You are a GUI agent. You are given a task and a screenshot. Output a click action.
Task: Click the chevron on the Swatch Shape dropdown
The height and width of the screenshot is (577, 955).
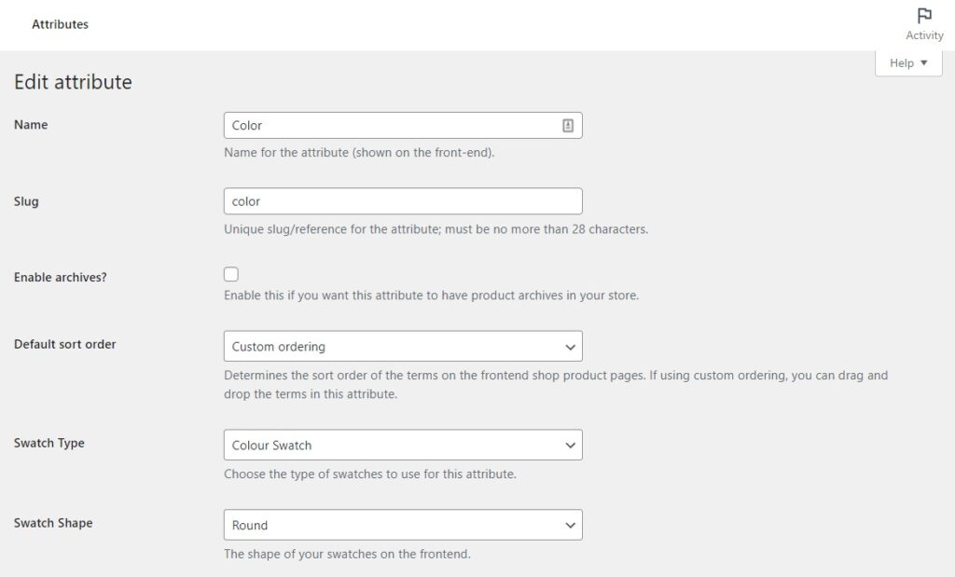(570, 525)
